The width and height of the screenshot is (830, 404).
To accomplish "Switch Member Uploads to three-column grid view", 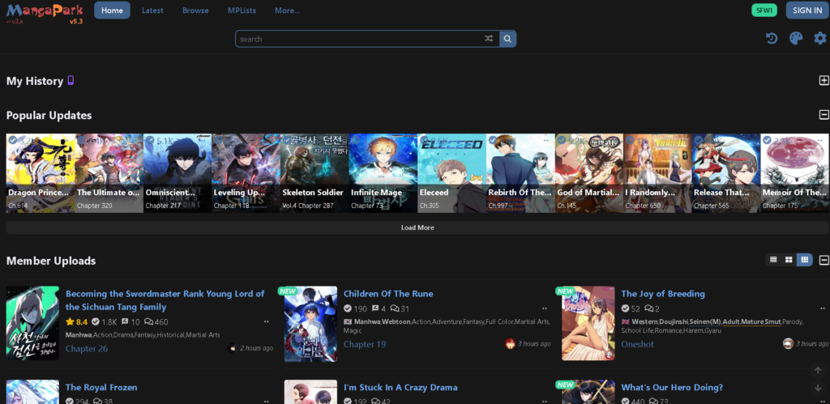I will point(805,260).
